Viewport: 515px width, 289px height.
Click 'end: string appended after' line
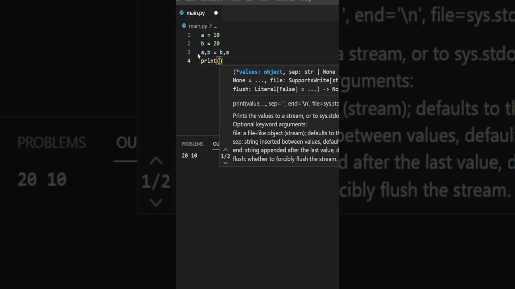[286, 150]
